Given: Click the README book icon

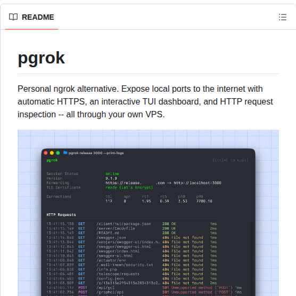Looking at the screenshot, I should point(13,17).
